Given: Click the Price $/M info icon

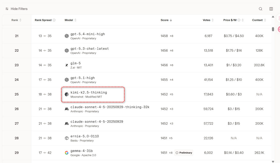Looking at the screenshot, I should point(239,20).
